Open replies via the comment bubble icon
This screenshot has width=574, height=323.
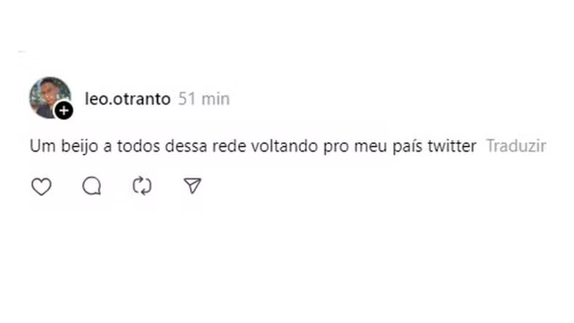91,187
